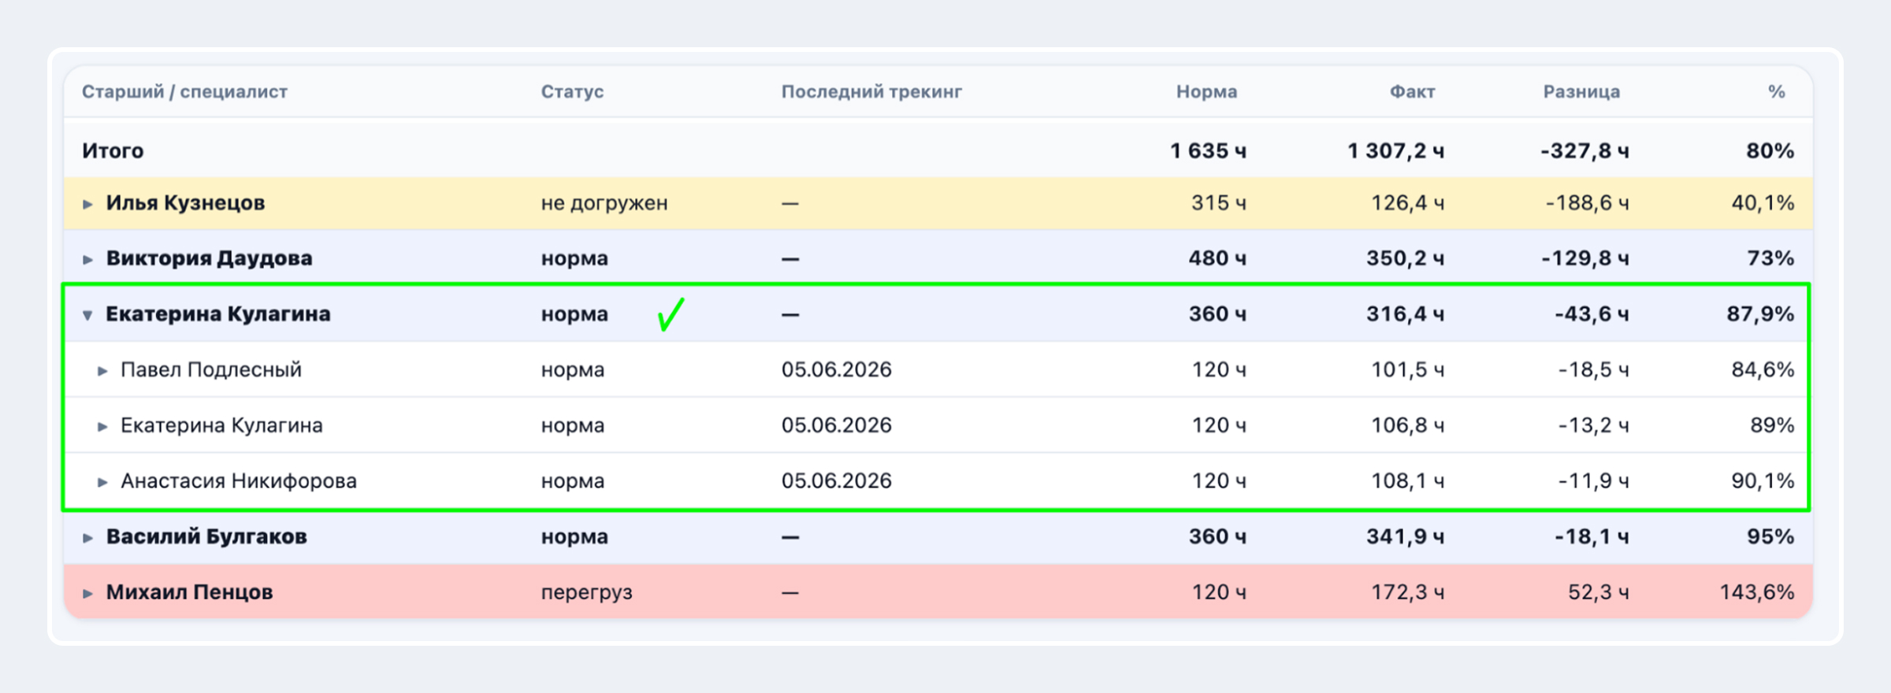
Task: Click the Старший / специалист column header
Action: (x=184, y=91)
